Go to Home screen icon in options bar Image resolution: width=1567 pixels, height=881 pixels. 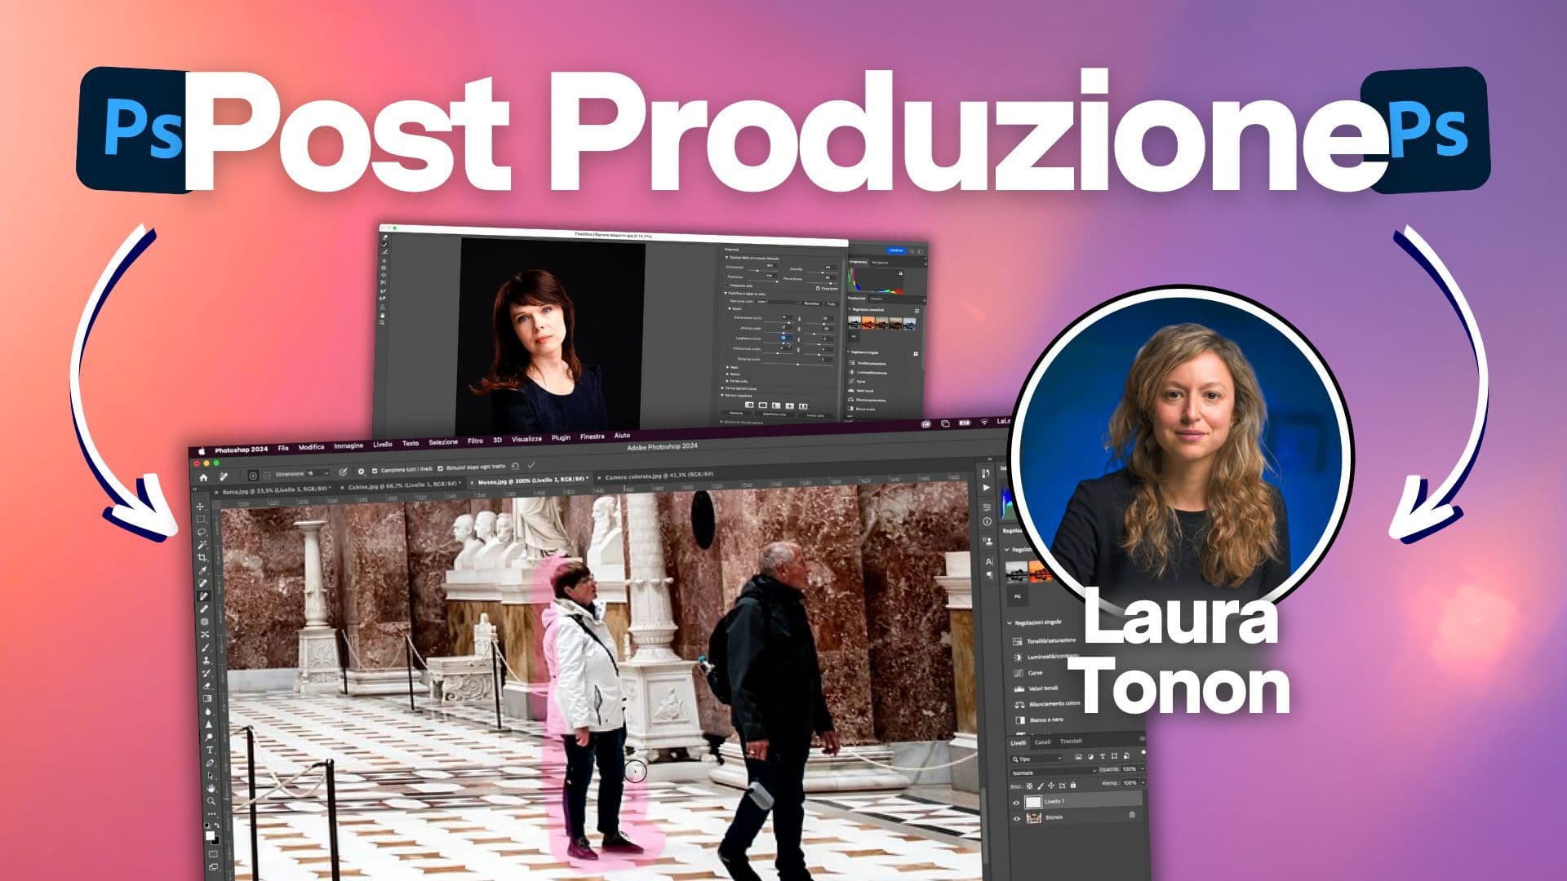pyautogui.click(x=203, y=478)
